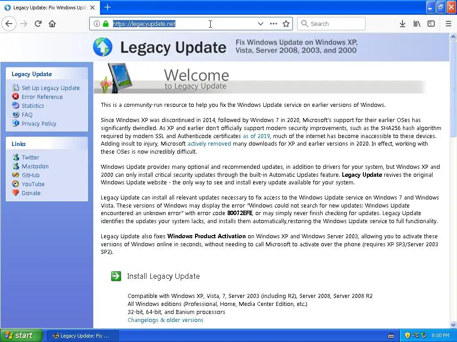Screen dimensions: 457x342
Task: Close the Legacy Update tab
Action: pyautogui.click(x=92, y=8)
